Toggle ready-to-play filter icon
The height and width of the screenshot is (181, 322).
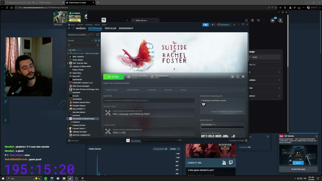coord(99,40)
